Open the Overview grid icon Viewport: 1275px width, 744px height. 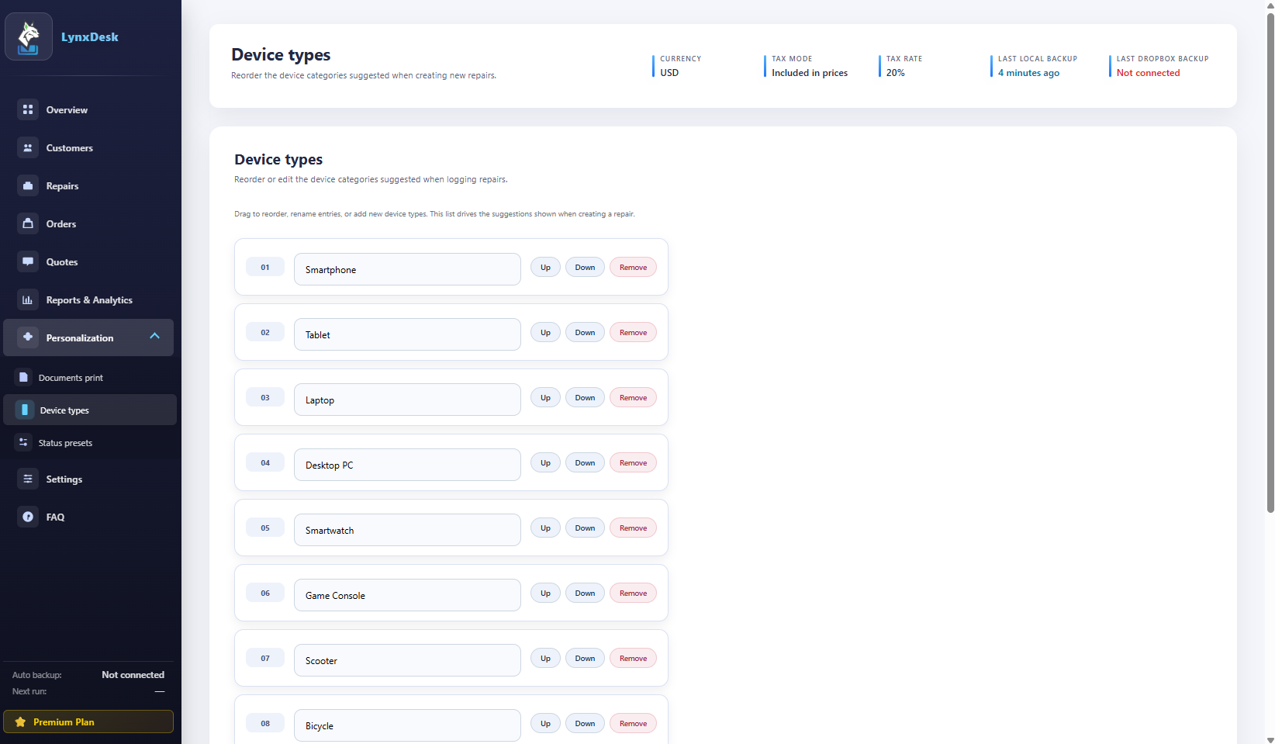[x=28, y=109]
